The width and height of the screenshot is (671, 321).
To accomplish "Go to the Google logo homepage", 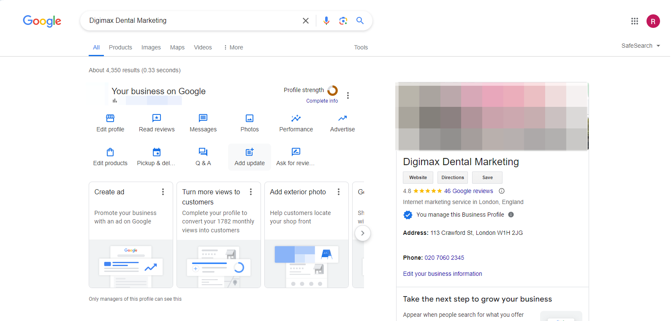I will 42,21.
